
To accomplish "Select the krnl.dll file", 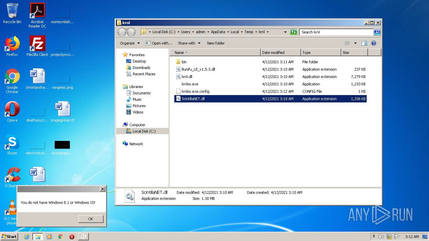I will point(187,77).
